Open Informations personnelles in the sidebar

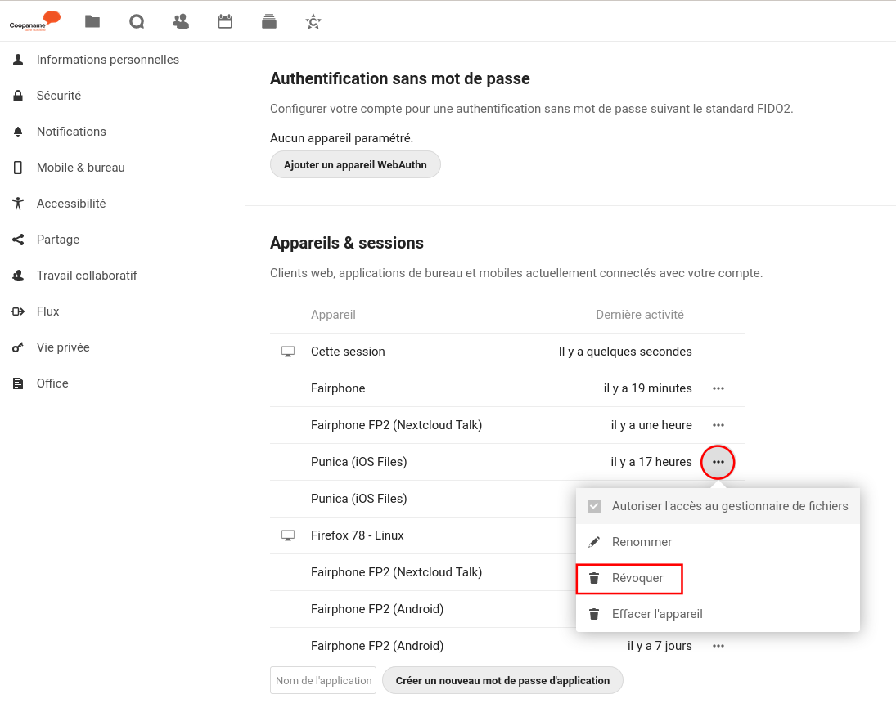pyautogui.click(x=107, y=60)
